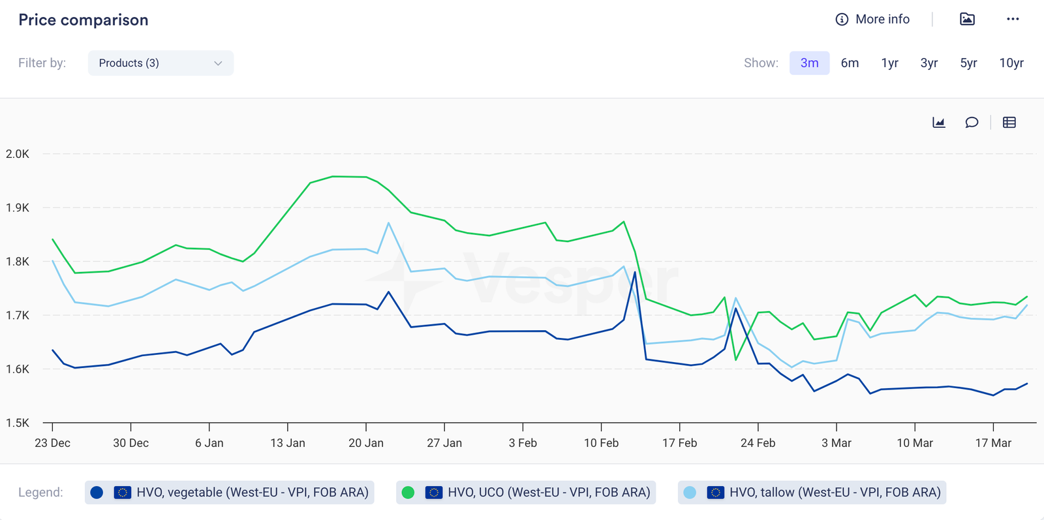Viewport: 1044px width, 520px height.
Task: Show data table view icon
Action: [x=1009, y=123]
